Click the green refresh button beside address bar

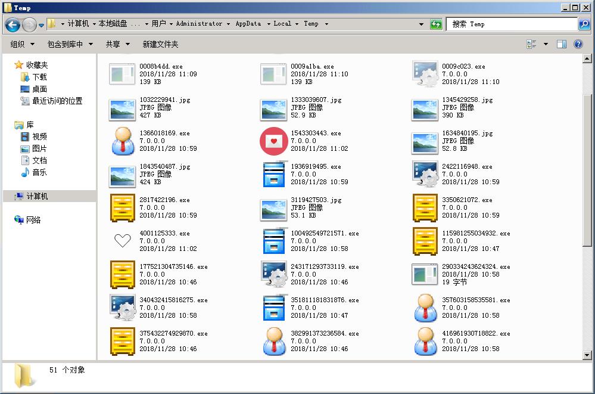point(436,24)
